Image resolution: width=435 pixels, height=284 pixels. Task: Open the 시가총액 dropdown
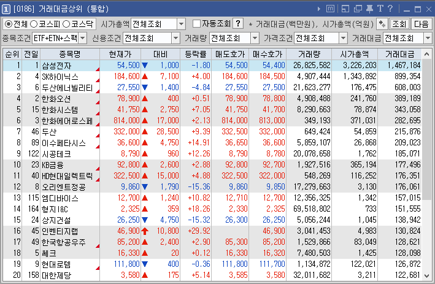182,24
